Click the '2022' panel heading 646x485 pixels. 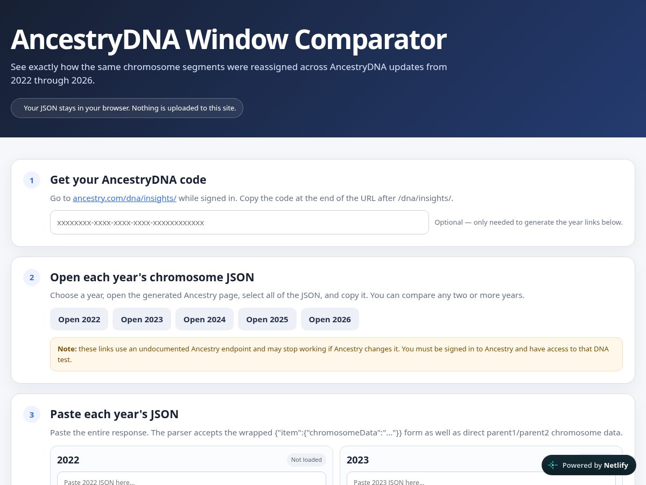(x=68, y=460)
